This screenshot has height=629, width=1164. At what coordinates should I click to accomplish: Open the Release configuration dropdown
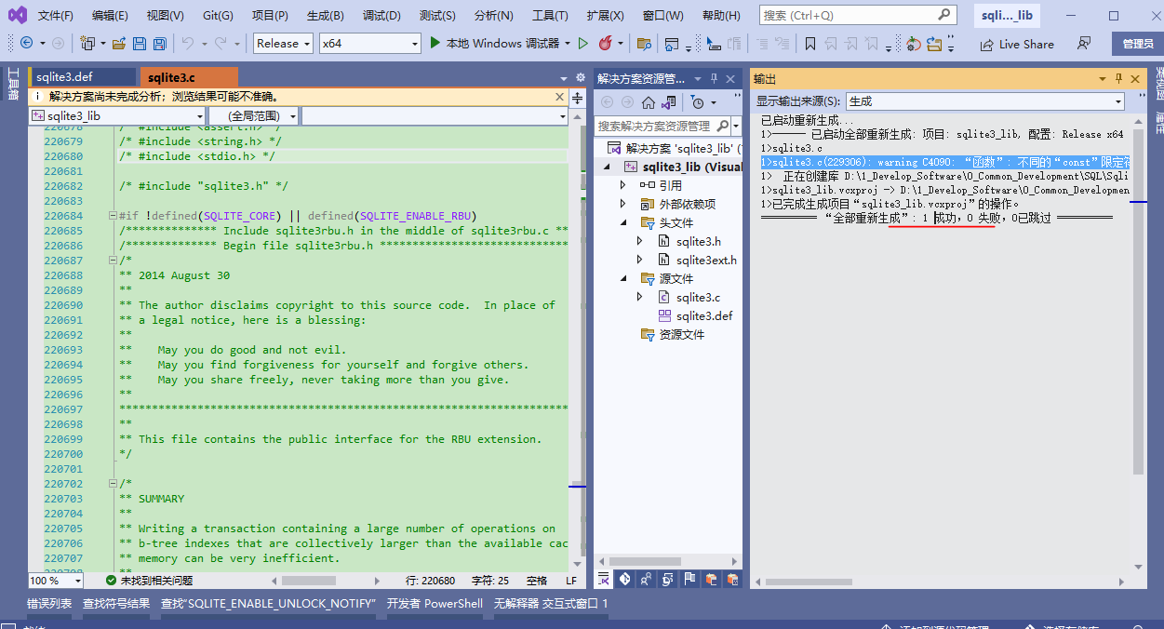(x=283, y=44)
